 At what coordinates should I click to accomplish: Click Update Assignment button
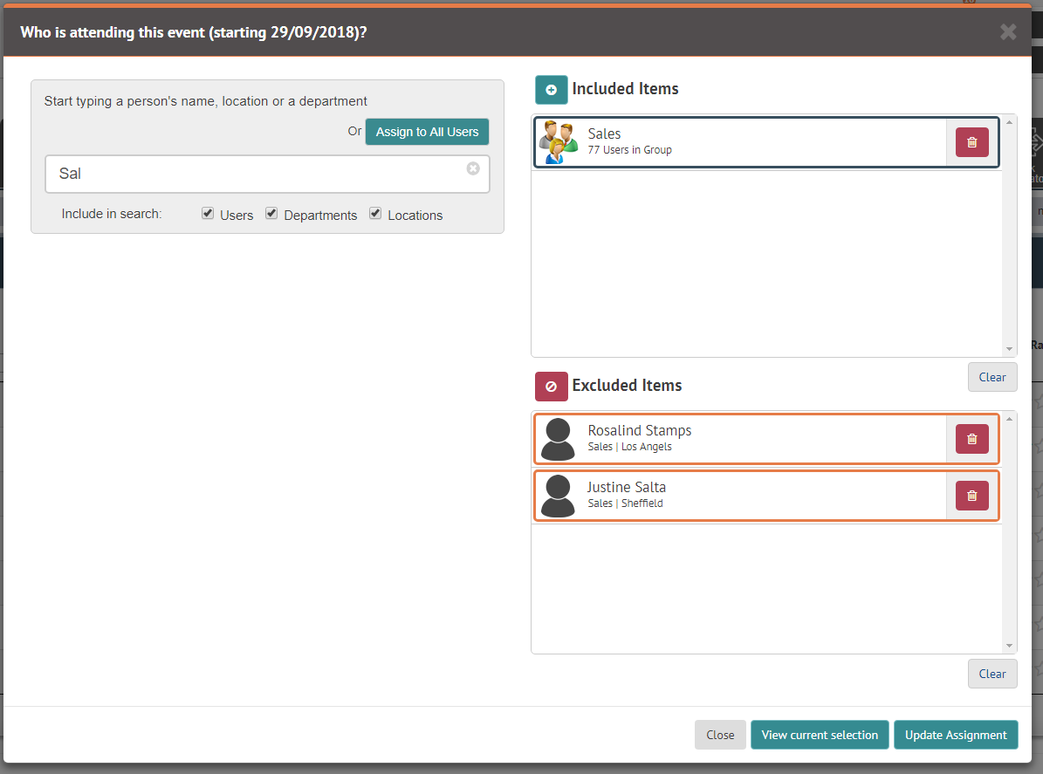pos(956,735)
